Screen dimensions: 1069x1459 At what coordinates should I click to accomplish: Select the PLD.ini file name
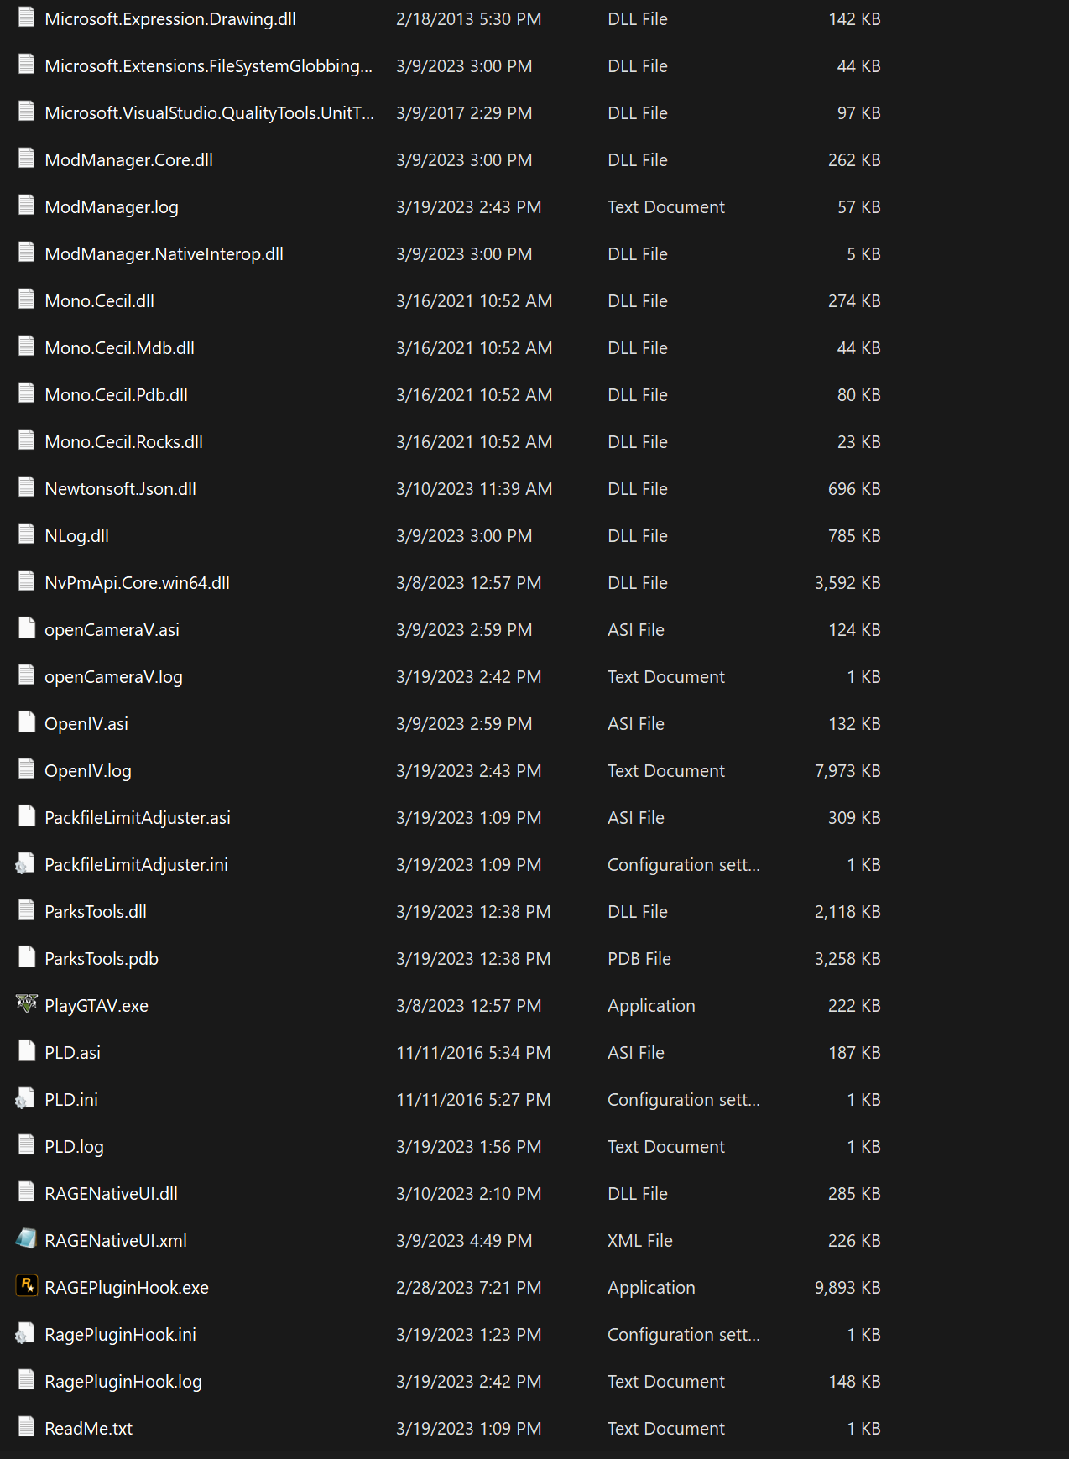(x=71, y=1100)
